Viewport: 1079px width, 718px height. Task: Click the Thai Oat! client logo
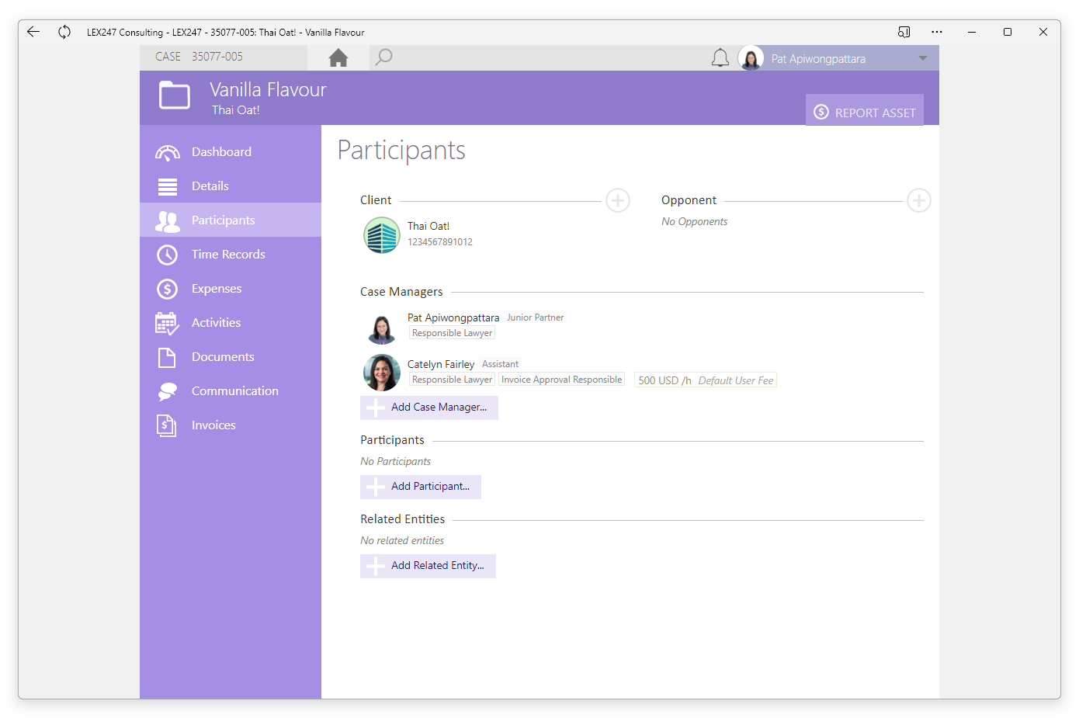[x=382, y=235]
